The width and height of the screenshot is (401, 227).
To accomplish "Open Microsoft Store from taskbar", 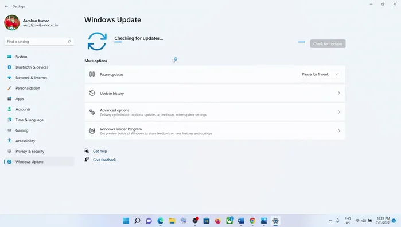I will point(207,221).
